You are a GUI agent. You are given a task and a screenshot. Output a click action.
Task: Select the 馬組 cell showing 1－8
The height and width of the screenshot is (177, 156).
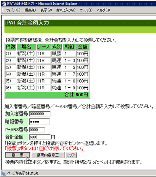(69, 81)
